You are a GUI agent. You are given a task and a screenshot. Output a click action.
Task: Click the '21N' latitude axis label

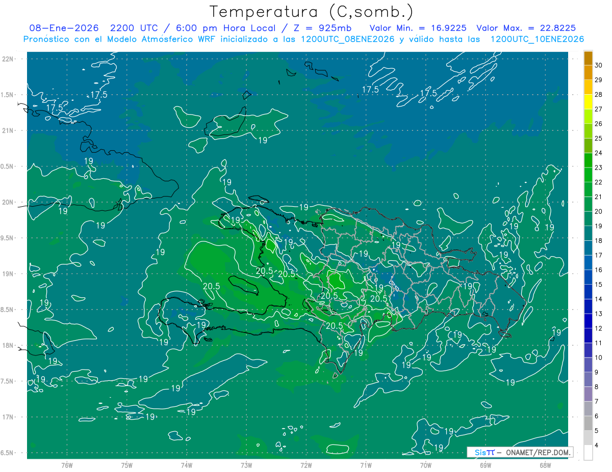click(8, 130)
